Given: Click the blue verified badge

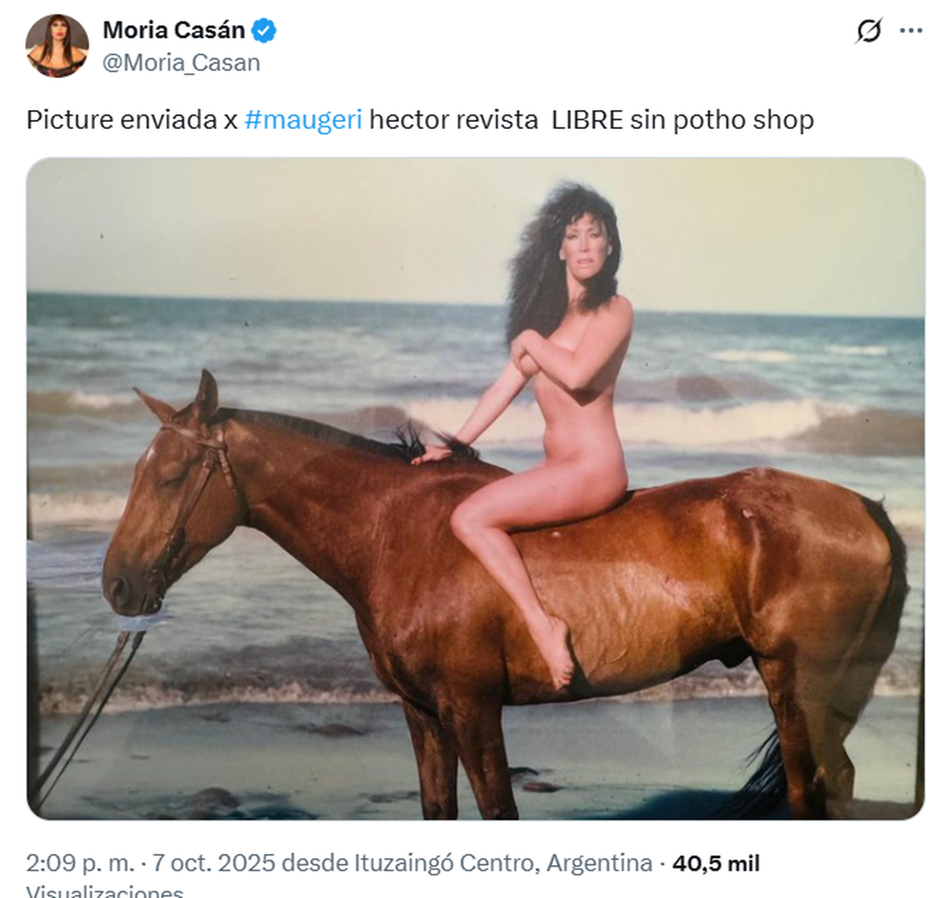Looking at the screenshot, I should click(x=264, y=31).
